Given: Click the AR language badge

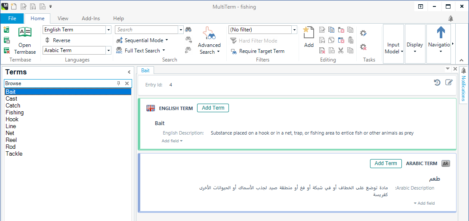Looking at the screenshot, I should (446, 163).
